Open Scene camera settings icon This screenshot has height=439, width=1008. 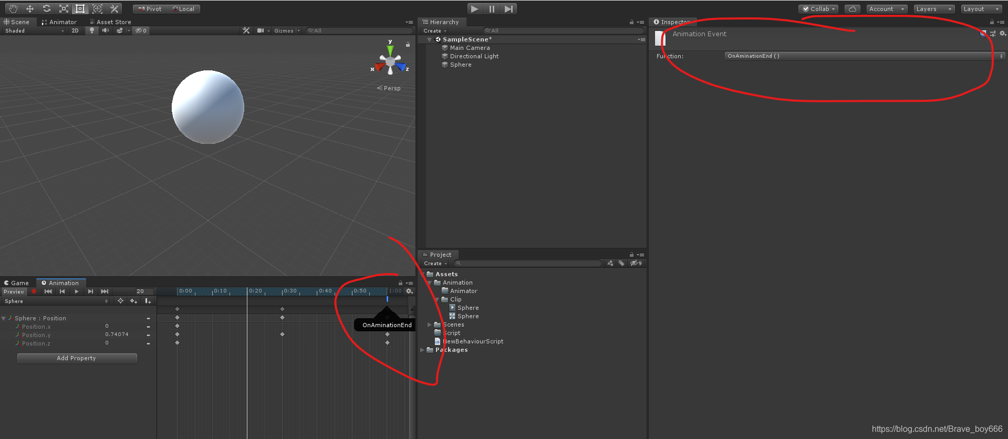pyautogui.click(x=261, y=31)
